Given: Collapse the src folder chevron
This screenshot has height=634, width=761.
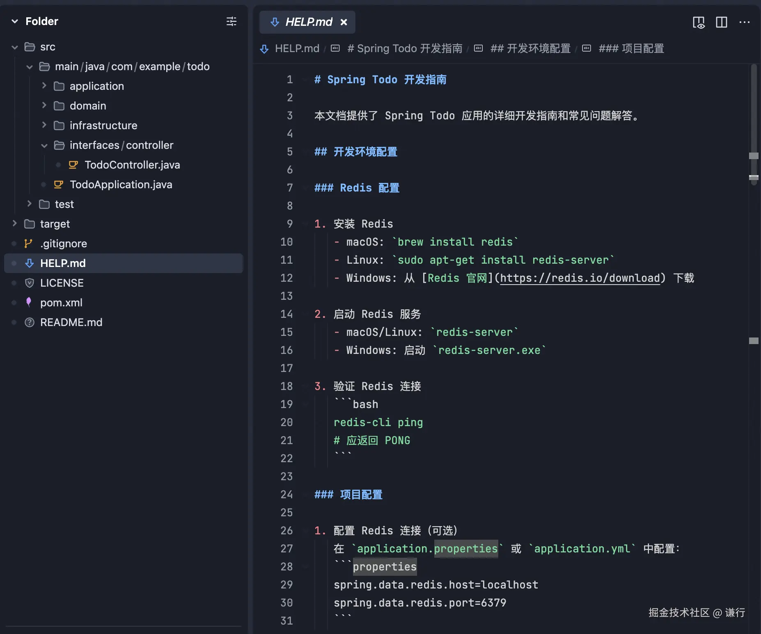Looking at the screenshot, I should click(15, 47).
